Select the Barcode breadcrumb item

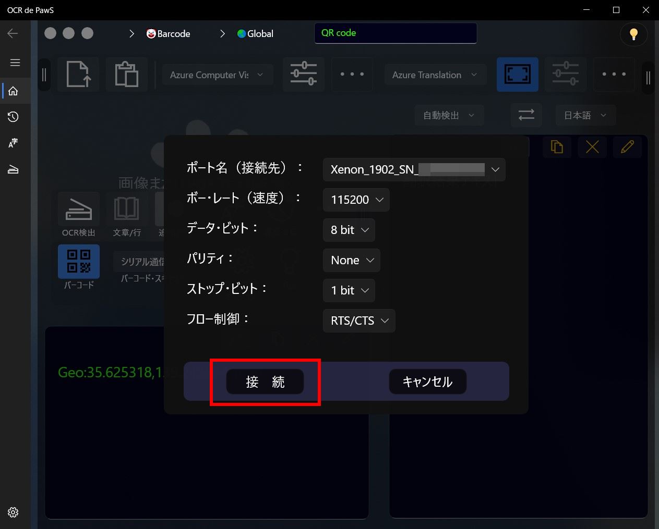(168, 34)
